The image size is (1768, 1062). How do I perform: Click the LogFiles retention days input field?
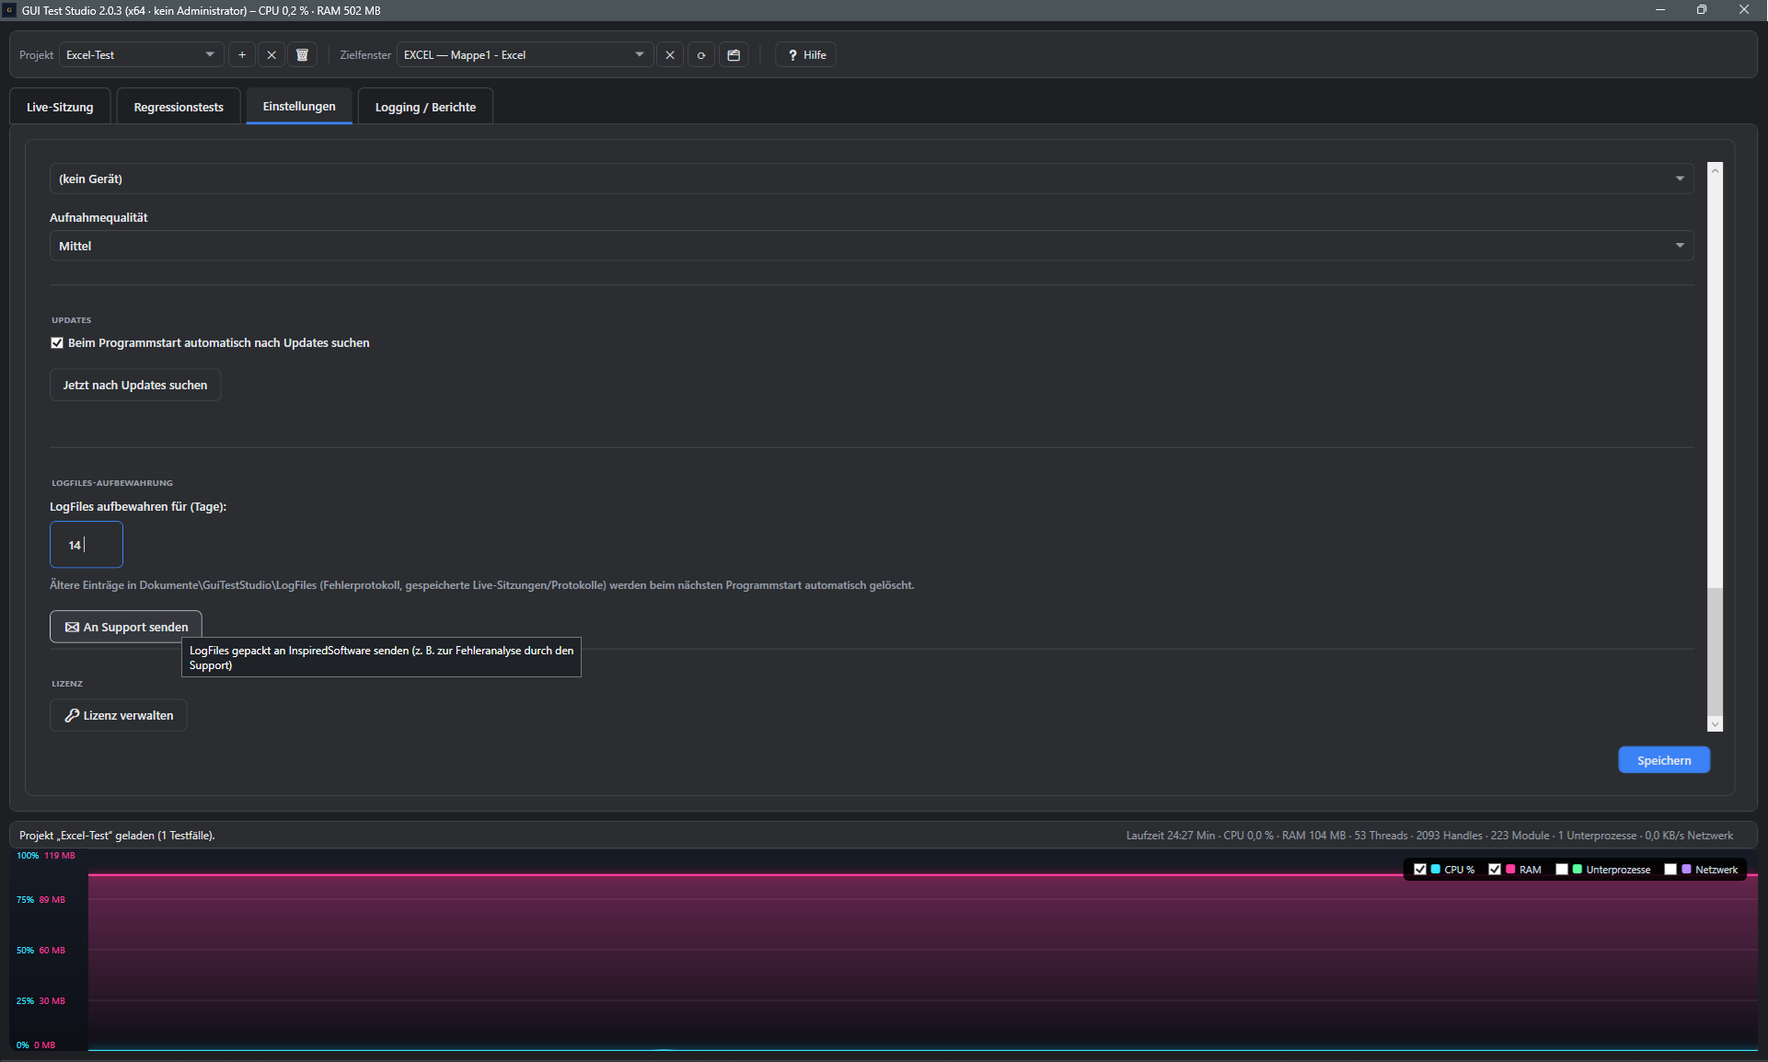point(87,545)
